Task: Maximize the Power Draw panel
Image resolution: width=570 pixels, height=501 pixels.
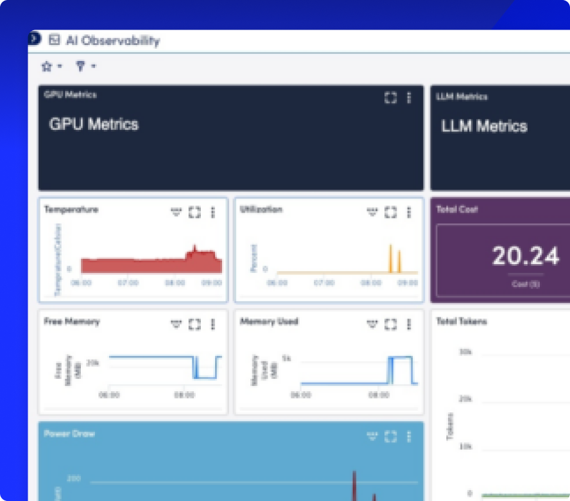Action: pyautogui.click(x=390, y=436)
